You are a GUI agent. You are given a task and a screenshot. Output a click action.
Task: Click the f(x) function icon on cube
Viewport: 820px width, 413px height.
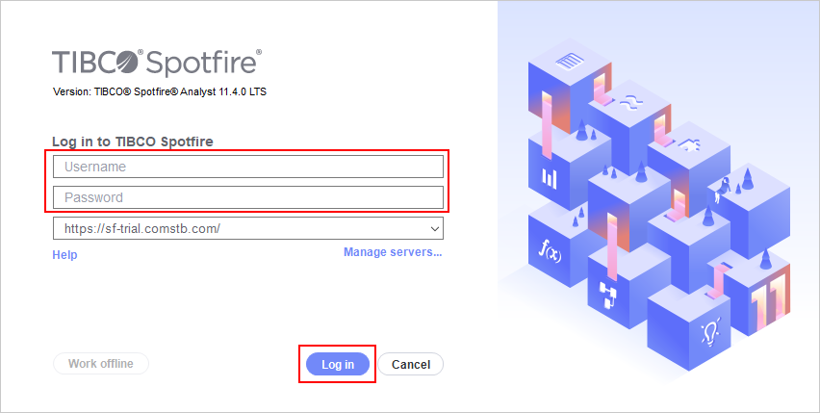coord(551,251)
